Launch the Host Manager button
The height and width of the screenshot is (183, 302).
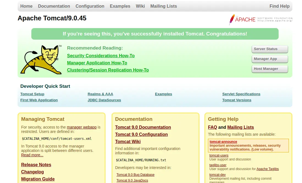[270, 69]
